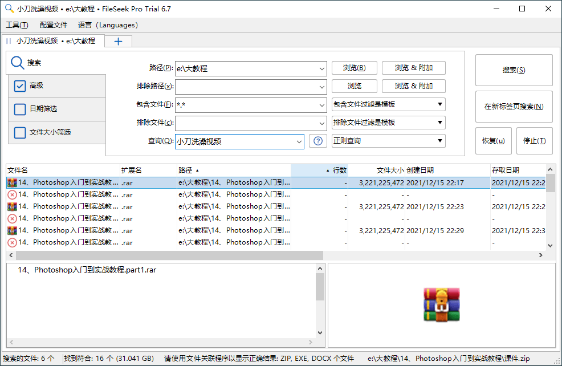Open the circular help icon beside the 查询 field
Screen dimensions: 562x366
(x=317, y=141)
